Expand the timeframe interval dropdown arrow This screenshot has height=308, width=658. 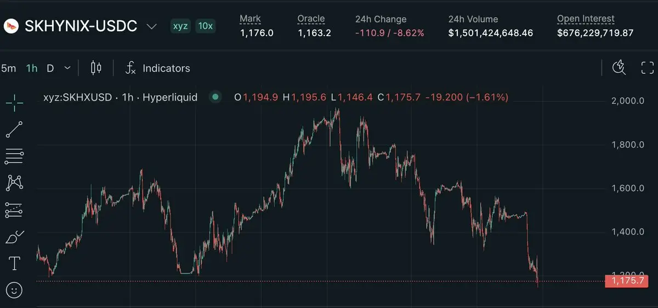click(67, 68)
